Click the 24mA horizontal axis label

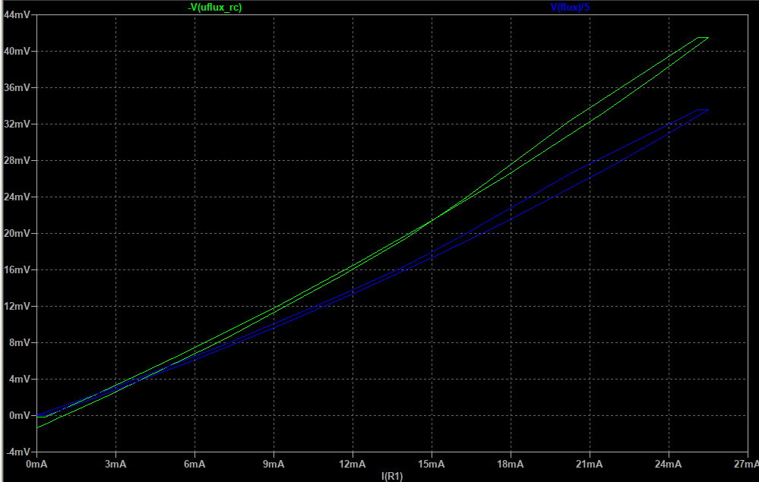click(x=668, y=464)
